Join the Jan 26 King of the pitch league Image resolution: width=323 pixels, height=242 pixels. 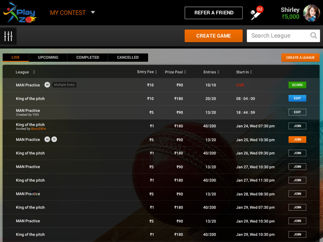(x=297, y=153)
